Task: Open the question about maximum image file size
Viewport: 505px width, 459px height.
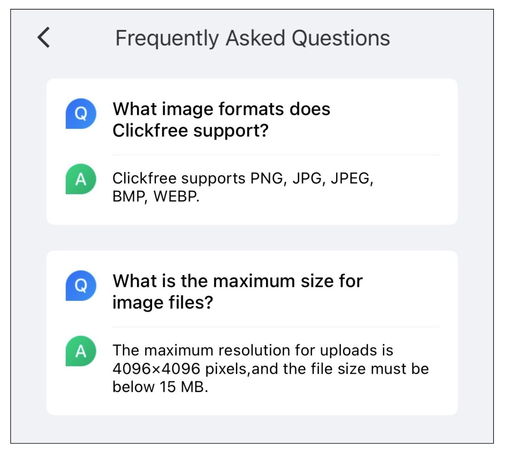Action: [x=237, y=292]
